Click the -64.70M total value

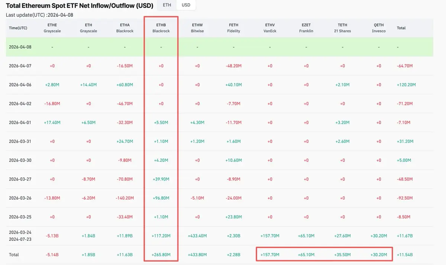coord(405,66)
